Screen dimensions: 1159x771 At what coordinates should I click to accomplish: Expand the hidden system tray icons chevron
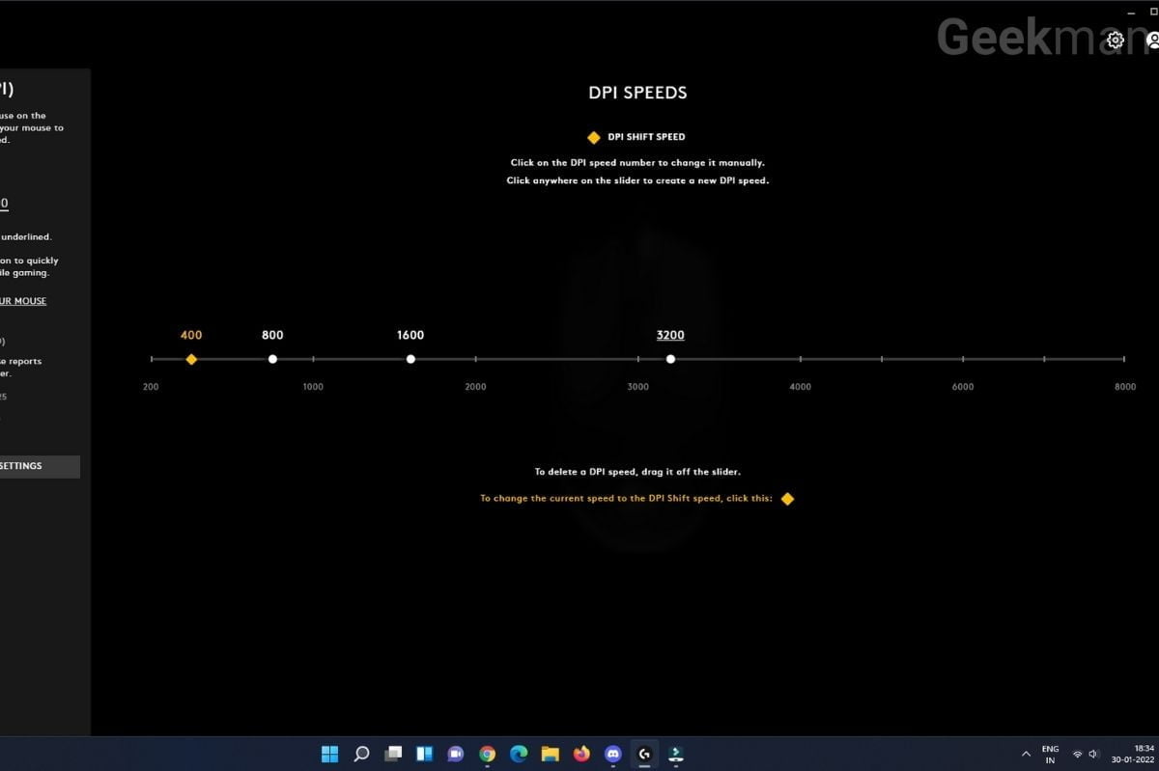click(x=1026, y=754)
